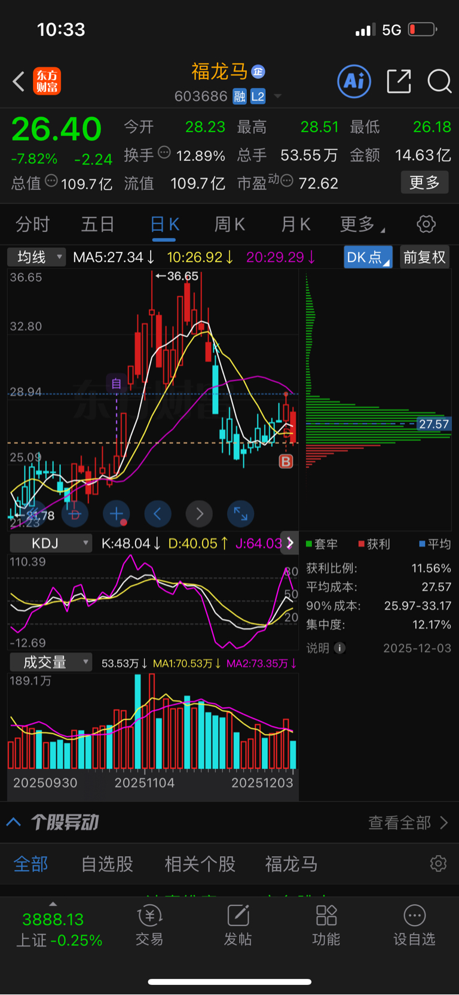Viewport: 459px width, 995px height.
Task: Select the 相关个股 filter tab
Action: [200, 864]
